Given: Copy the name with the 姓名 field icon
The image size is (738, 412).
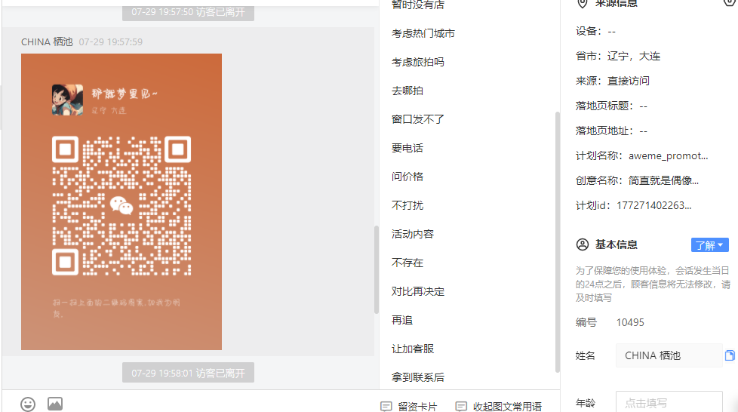Looking at the screenshot, I should pyautogui.click(x=730, y=355).
